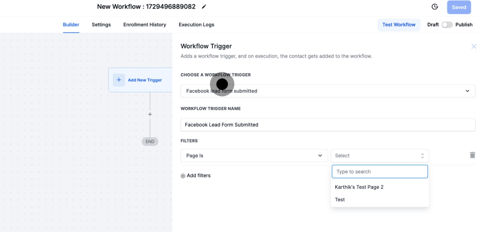Click the plus icon in Add New Trigger
The height and width of the screenshot is (232, 480).
tap(119, 80)
